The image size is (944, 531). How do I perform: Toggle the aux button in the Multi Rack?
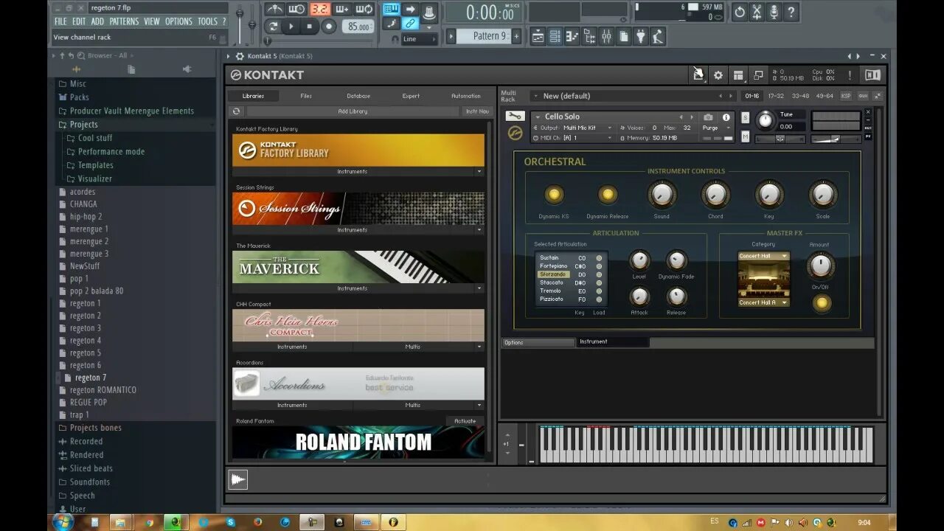863,96
